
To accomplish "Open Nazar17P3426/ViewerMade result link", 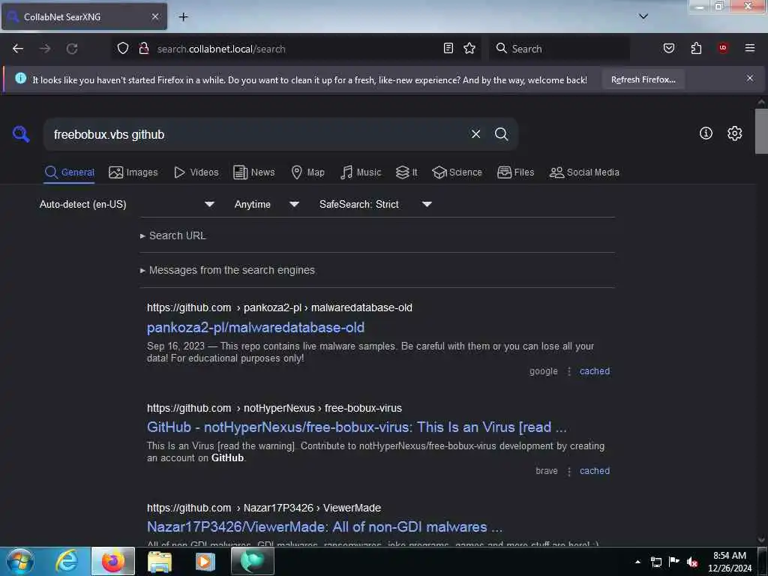I will tap(324, 527).
